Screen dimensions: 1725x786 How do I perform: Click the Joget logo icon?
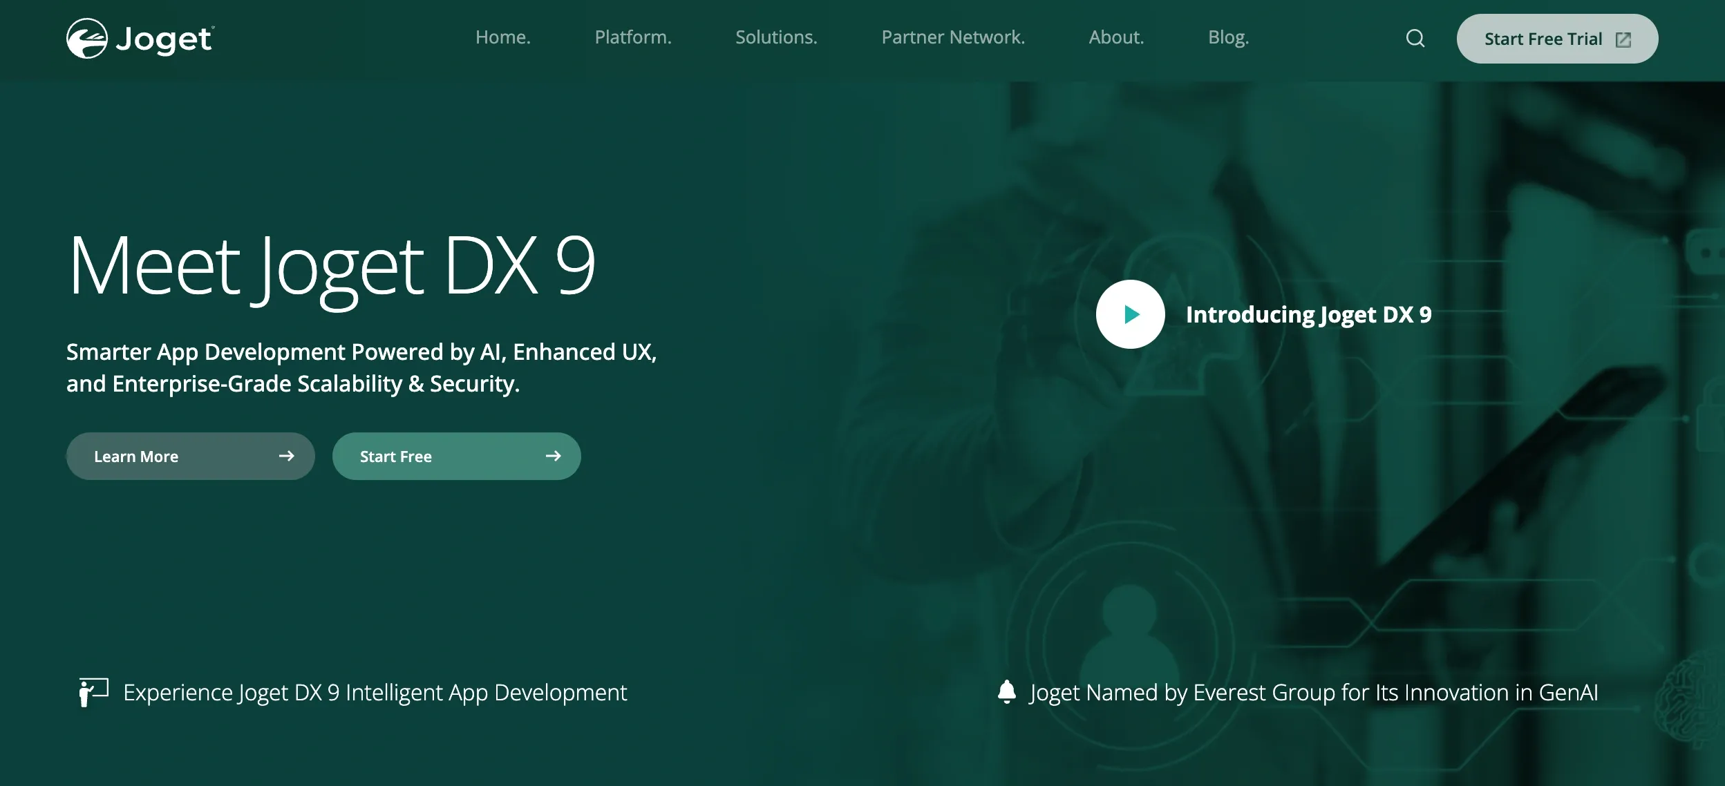[87, 39]
